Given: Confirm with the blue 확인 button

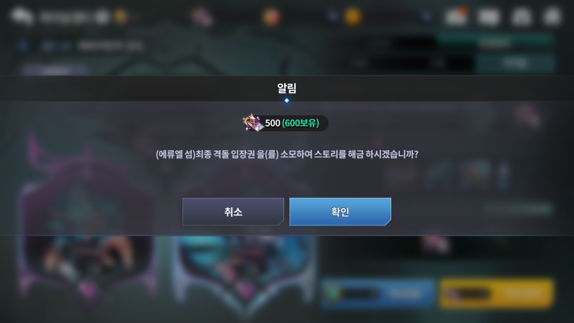Looking at the screenshot, I should coord(340,212).
